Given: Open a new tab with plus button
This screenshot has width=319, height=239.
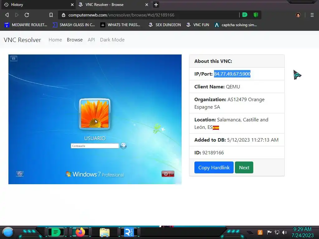Looking at the screenshot, I should coord(156,4).
